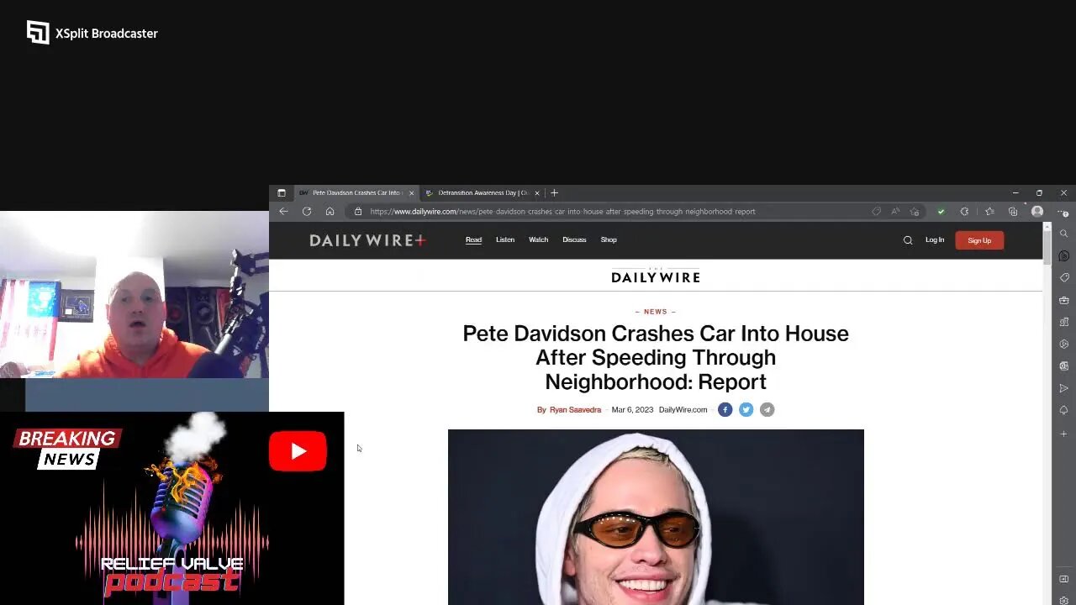Viewport: 1076px width, 605px height.
Task: Click the YouTube play logo
Action: [298, 451]
